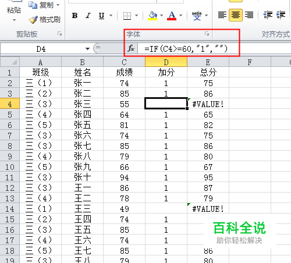Click the Name Box showing D4
Image resolution: width=291 pixels, height=263 pixels.
[41, 49]
